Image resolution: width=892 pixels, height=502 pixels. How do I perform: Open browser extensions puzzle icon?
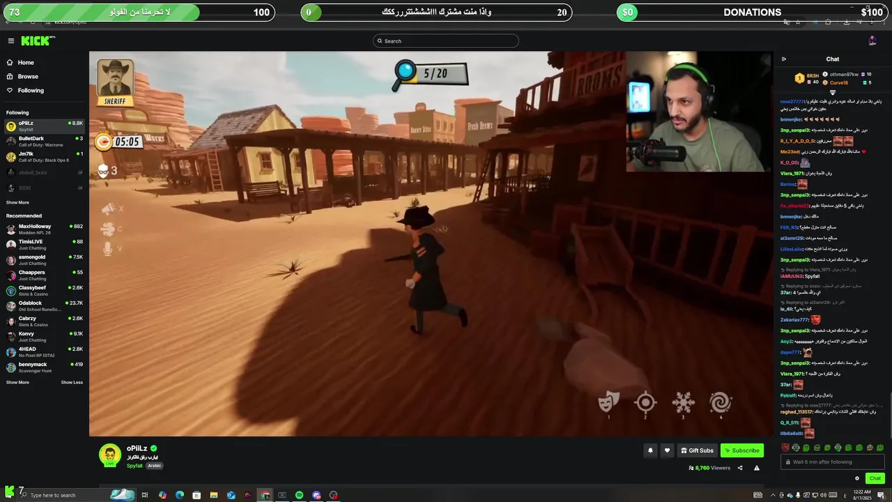pos(828,22)
